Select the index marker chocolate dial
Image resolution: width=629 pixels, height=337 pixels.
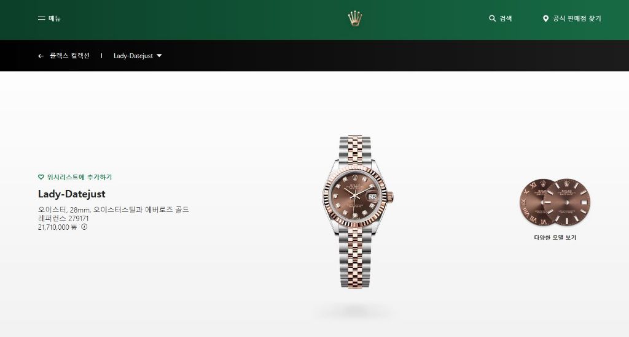566,202
